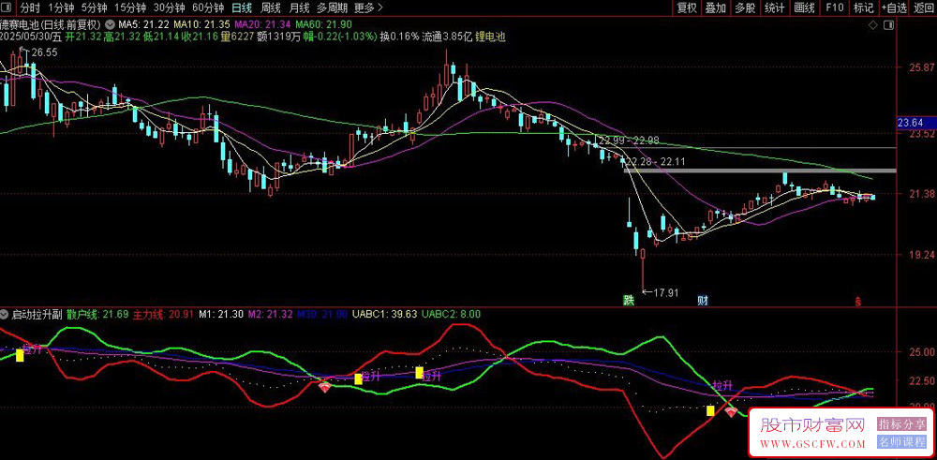Select the gray 22.28 - 22.11 gap bar
Viewport: 937px width, 460px height.
[760, 171]
